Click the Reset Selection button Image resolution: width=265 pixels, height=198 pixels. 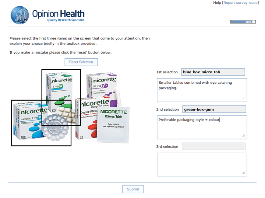coord(81,62)
